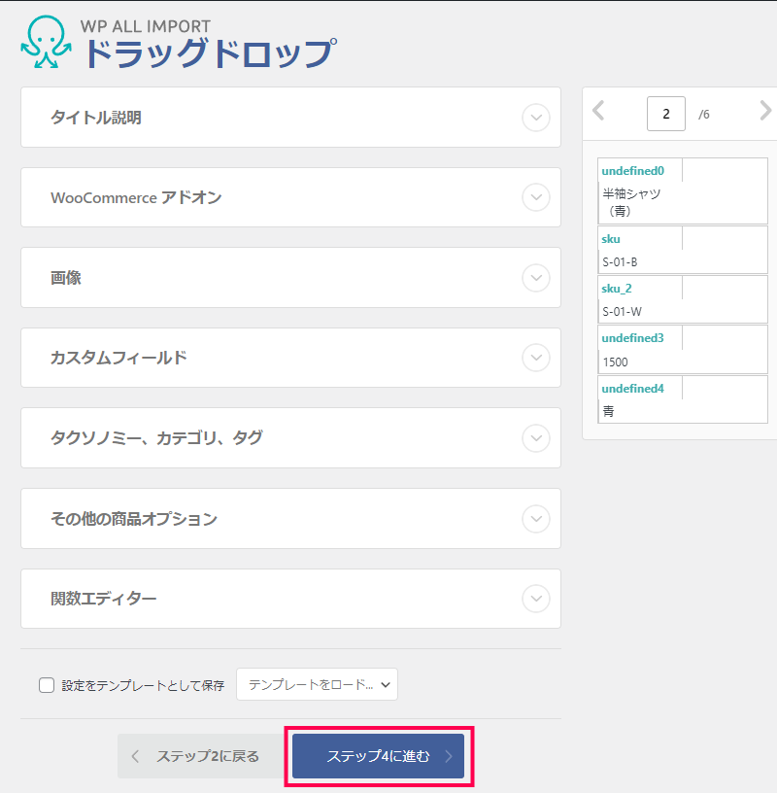Click the S-01-W value
The width and height of the screenshot is (777, 793).
[x=622, y=312]
